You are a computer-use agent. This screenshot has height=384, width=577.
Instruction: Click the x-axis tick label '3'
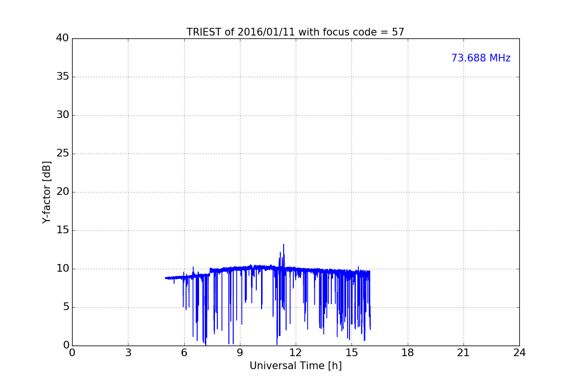[x=128, y=353]
